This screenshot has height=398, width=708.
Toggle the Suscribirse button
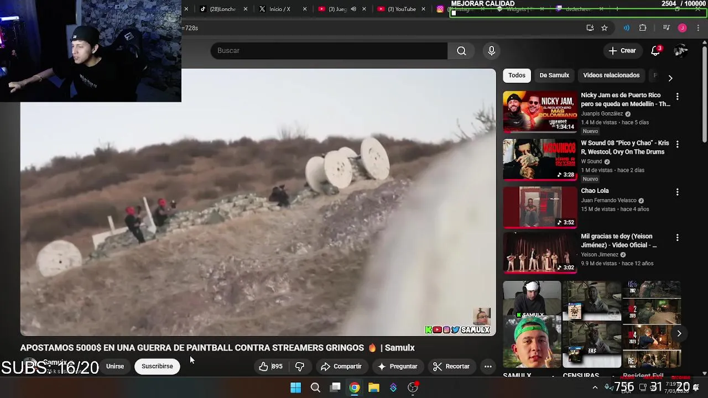coord(157,366)
